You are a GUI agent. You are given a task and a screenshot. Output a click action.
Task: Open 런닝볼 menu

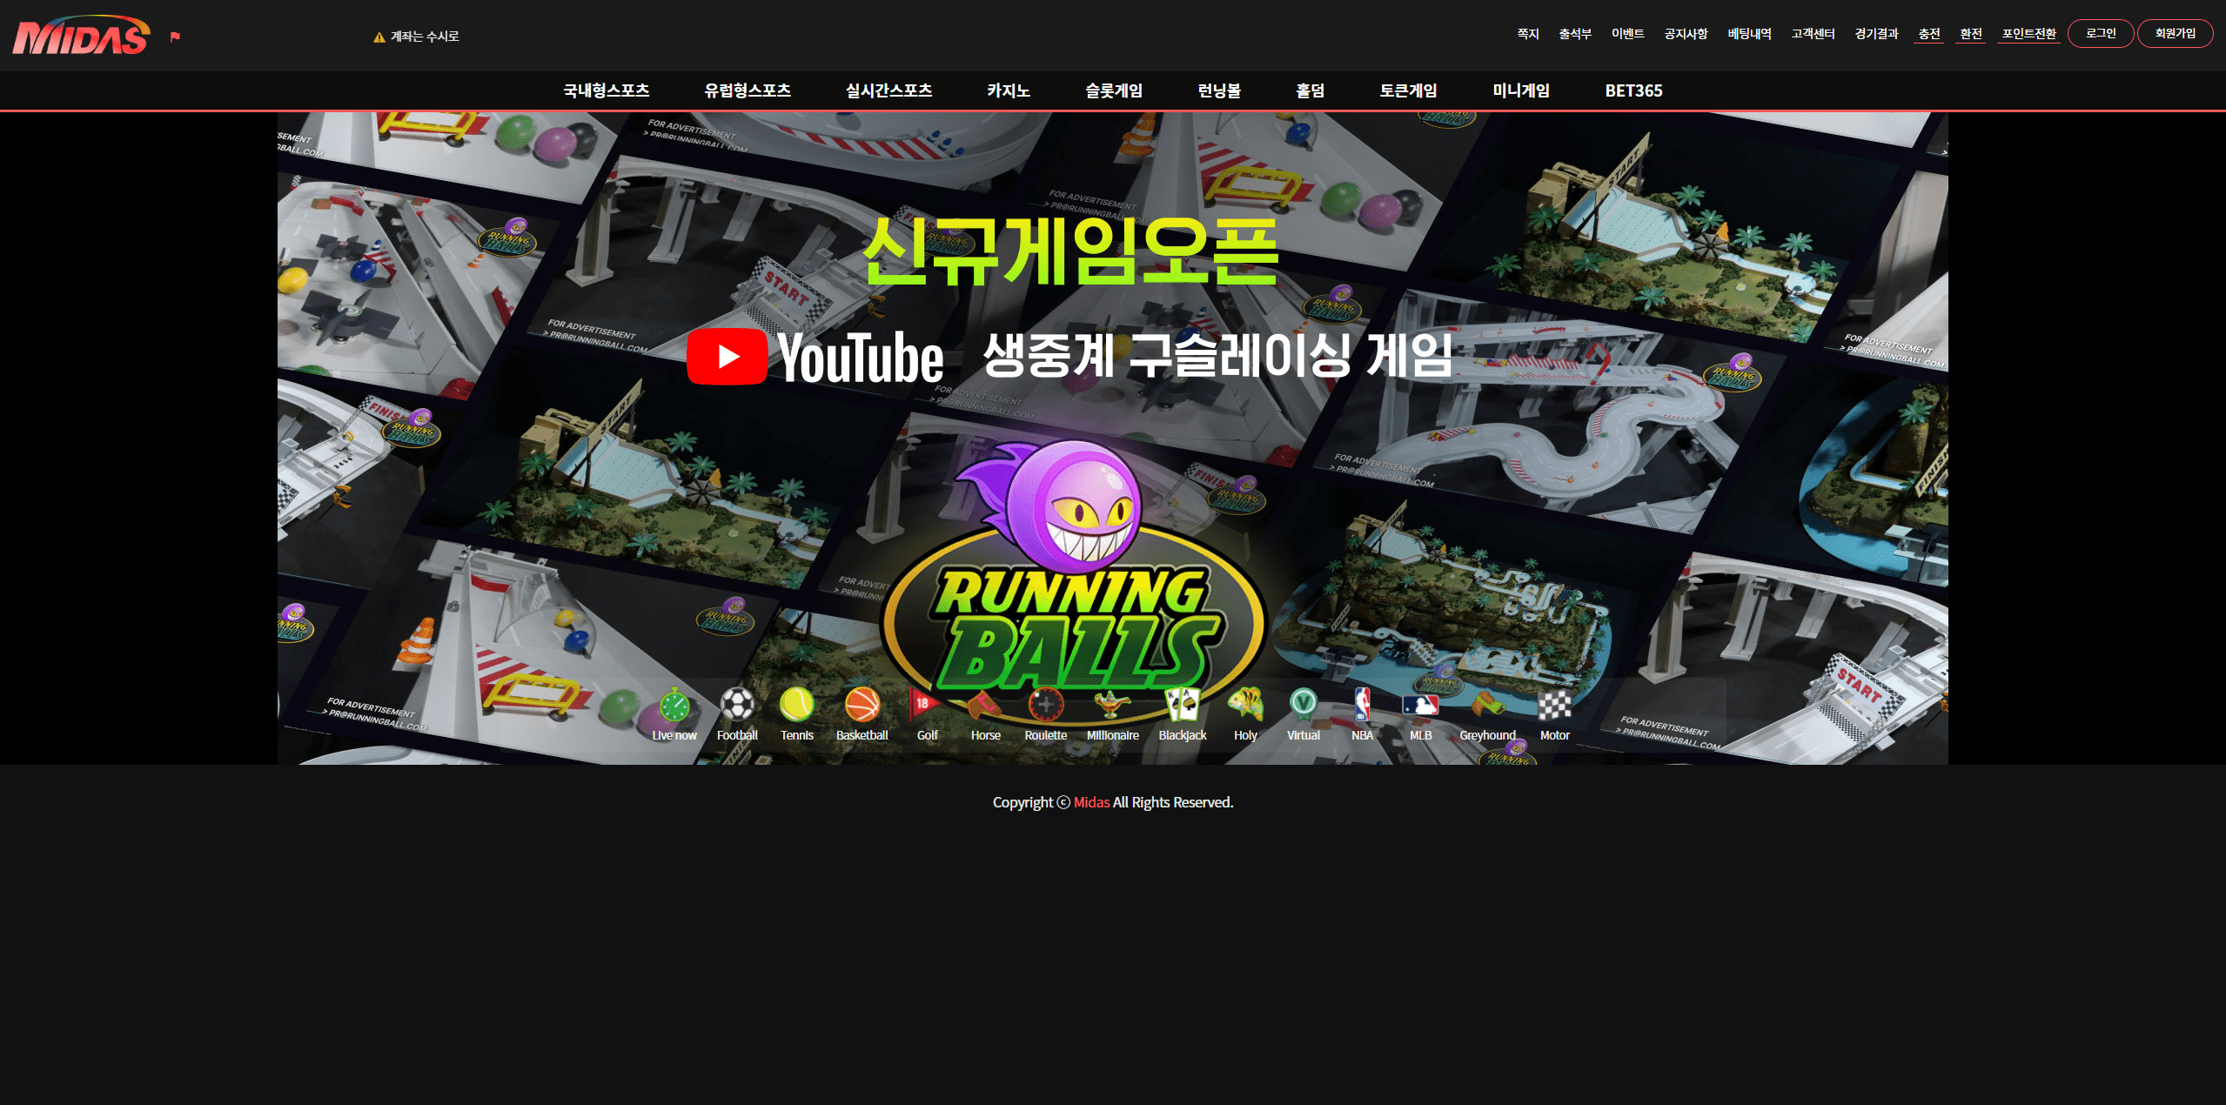point(1219,90)
